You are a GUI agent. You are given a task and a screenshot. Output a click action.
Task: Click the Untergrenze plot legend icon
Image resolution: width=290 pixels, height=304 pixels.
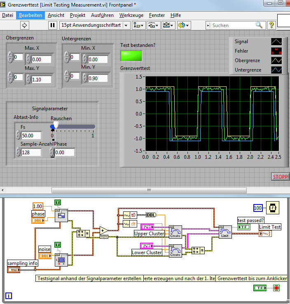coord(276,70)
